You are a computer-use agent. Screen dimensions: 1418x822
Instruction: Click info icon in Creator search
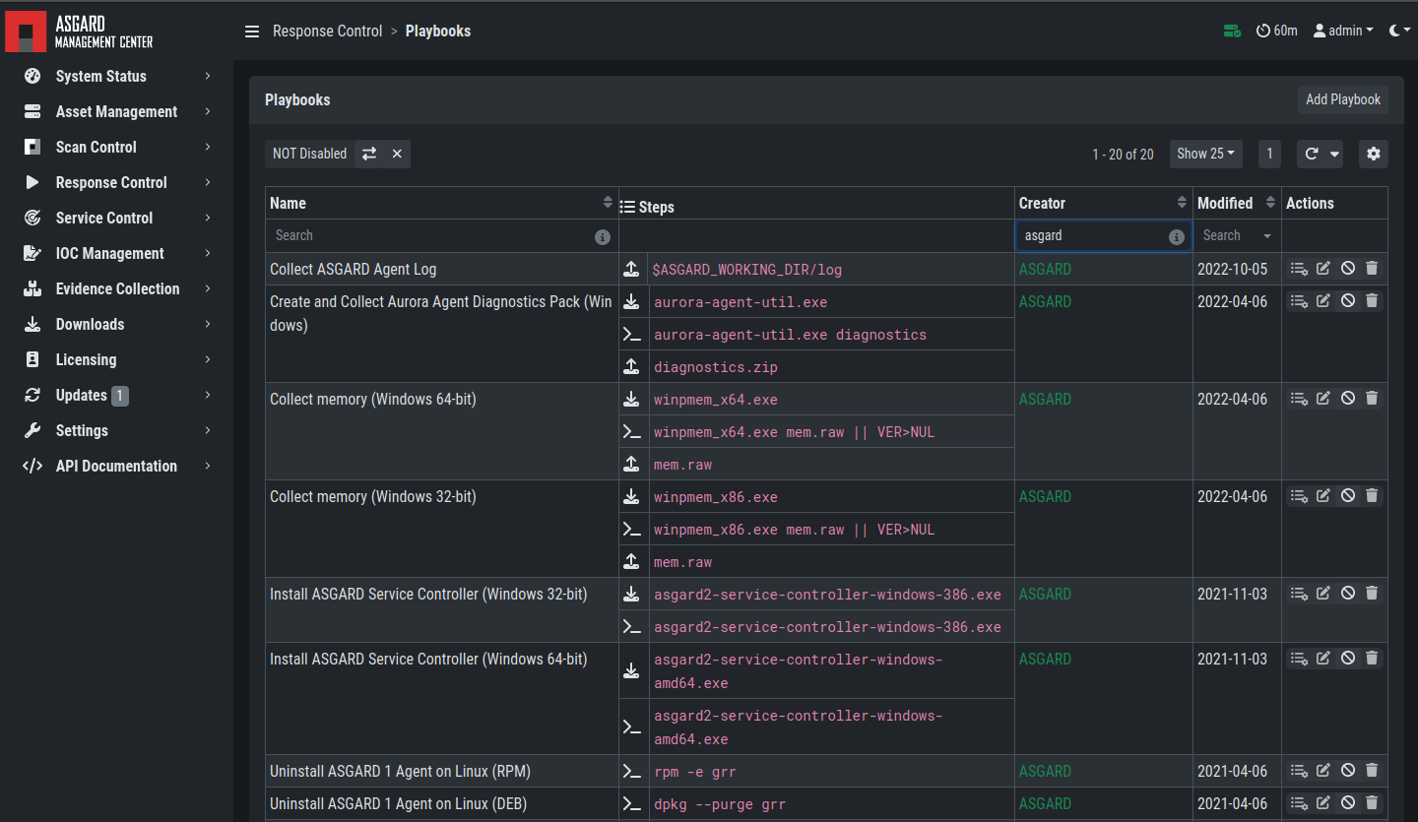(x=1176, y=237)
